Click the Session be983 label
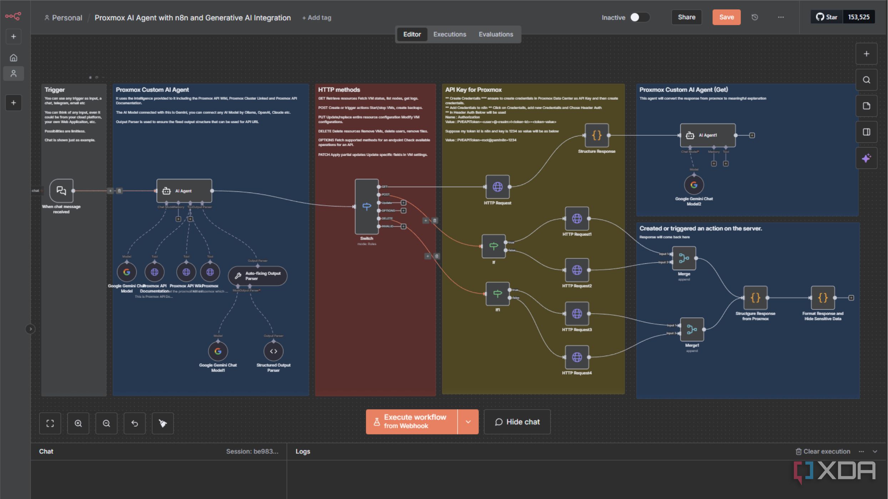 click(x=252, y=451)
